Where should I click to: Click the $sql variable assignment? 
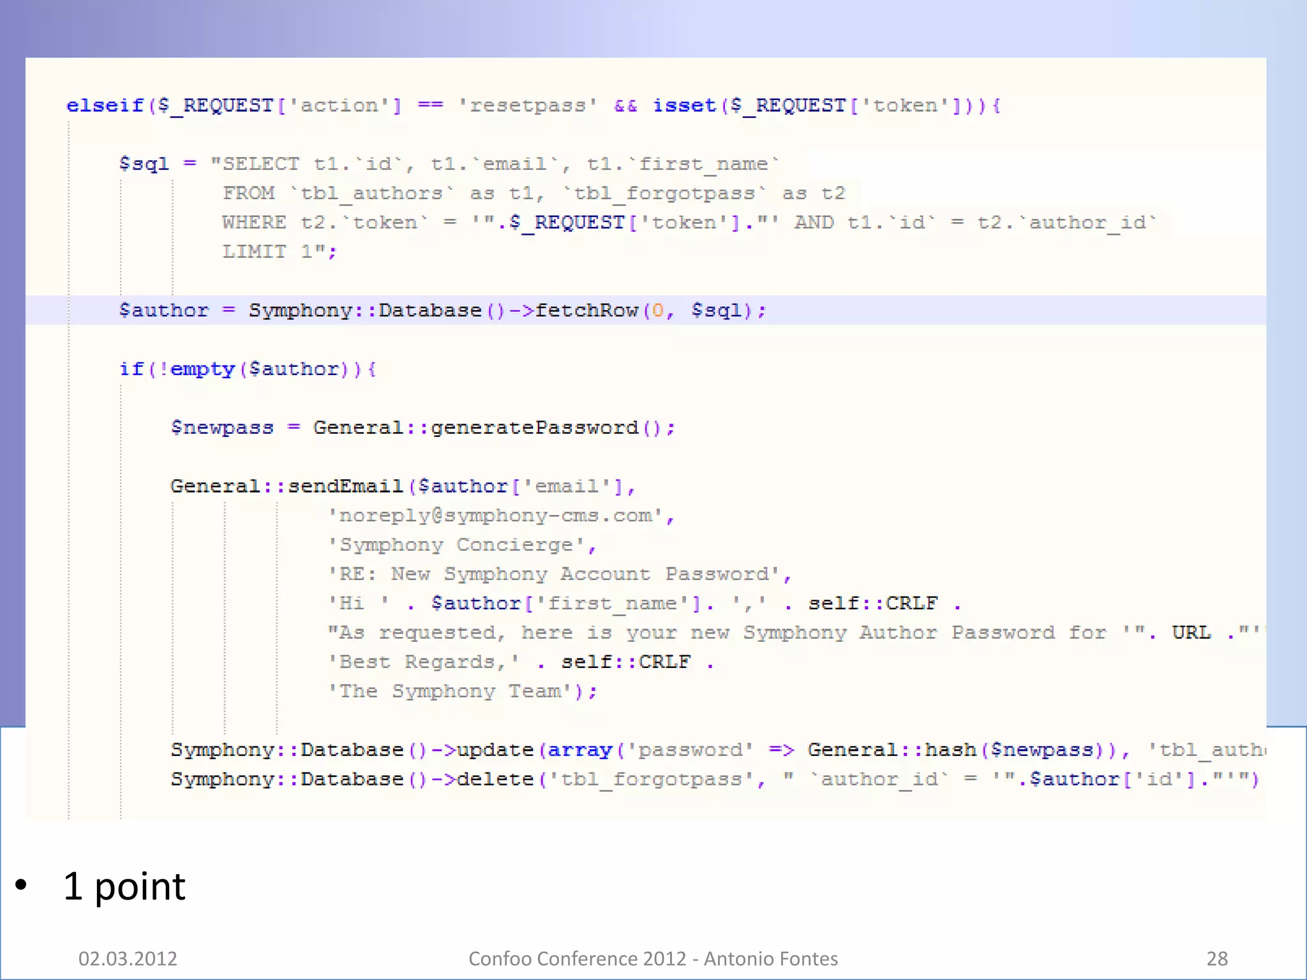pos(144,164)
